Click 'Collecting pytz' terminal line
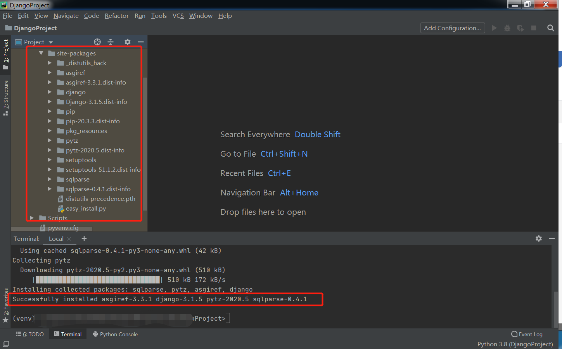This screenshot has height=349, width=562. coord(42,260)
